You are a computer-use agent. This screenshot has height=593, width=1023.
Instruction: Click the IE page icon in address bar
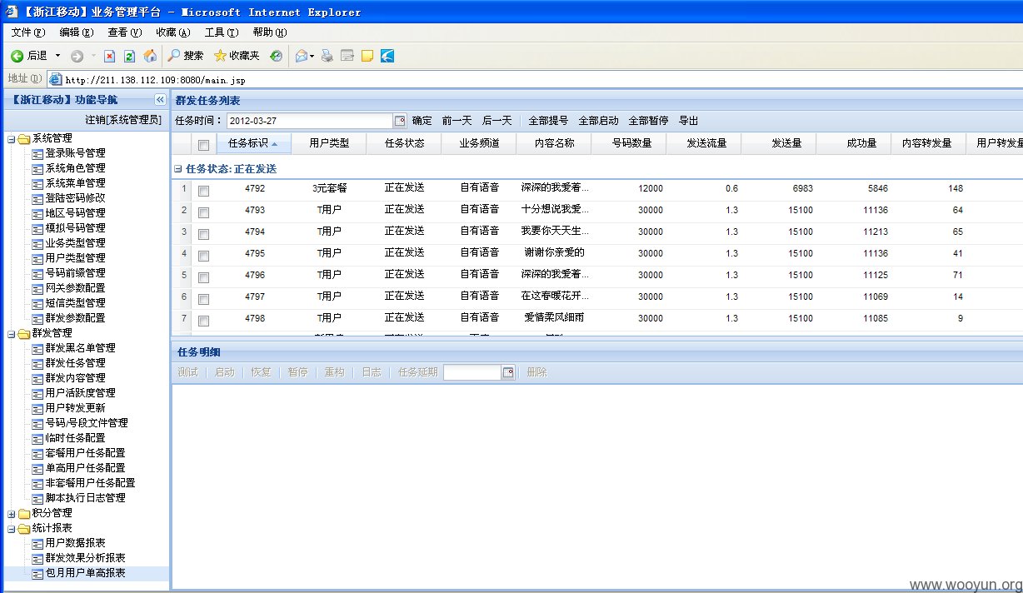click(56, 80)
